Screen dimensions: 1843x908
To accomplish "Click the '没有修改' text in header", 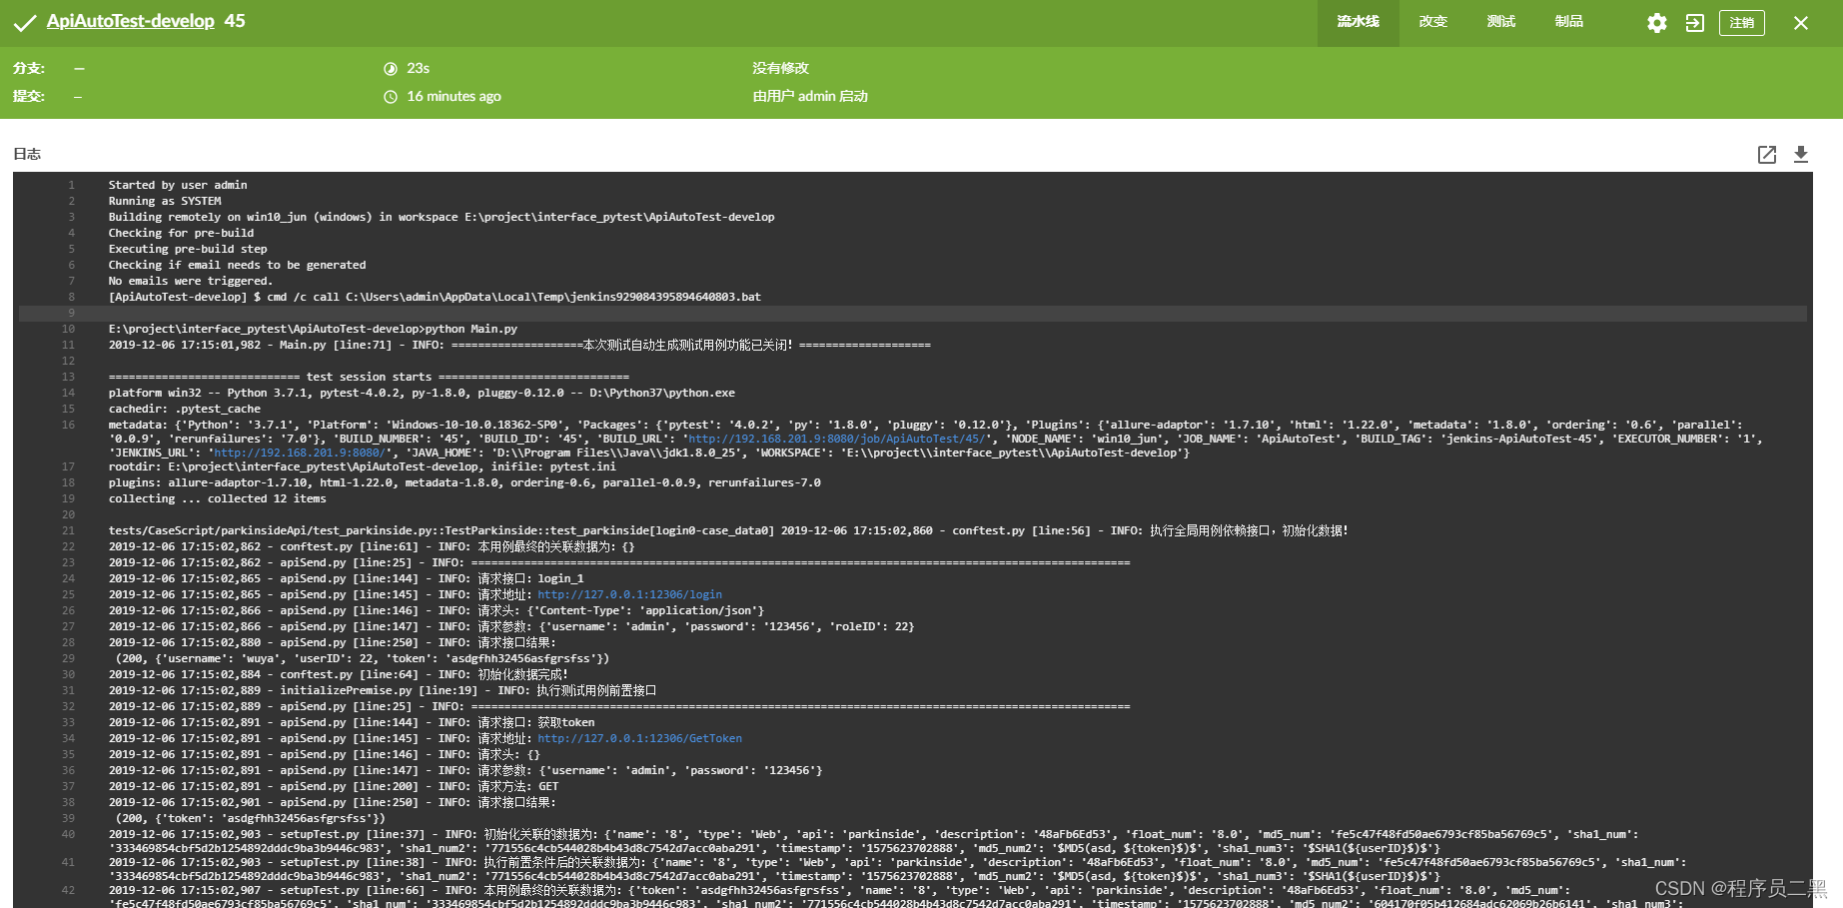I will click(780, 68).
